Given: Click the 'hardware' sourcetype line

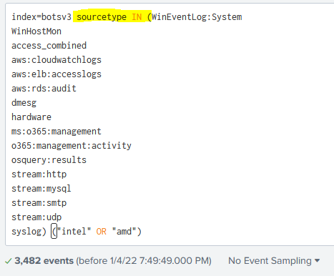Looking at the screenshot, I should [x=31, y=117].
